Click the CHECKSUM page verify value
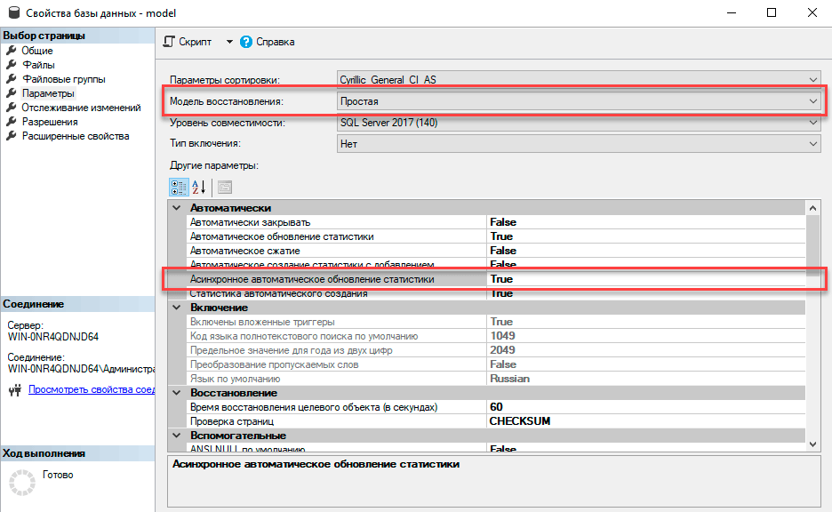The height and width of the screenshot is (512, 832). click(x=520, y=421)
